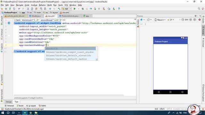Screen dimensions: 205x115
Task: Zoom out the preview with minus icon
Action: tap(183, 20)
